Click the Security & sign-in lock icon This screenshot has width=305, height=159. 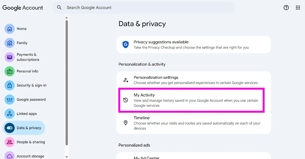pos(10,85)
